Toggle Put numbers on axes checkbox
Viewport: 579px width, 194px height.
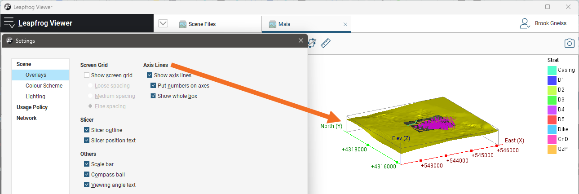click(x=153, y=85)
